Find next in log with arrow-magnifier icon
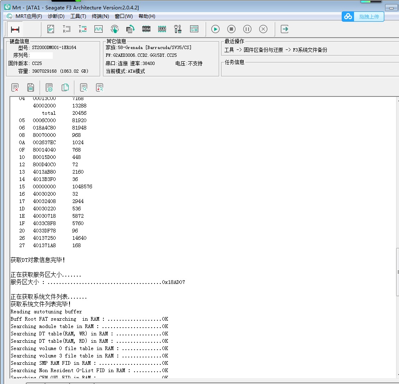Image resolution: width=399 pixels, height=384 pixels. pos(99,87)
